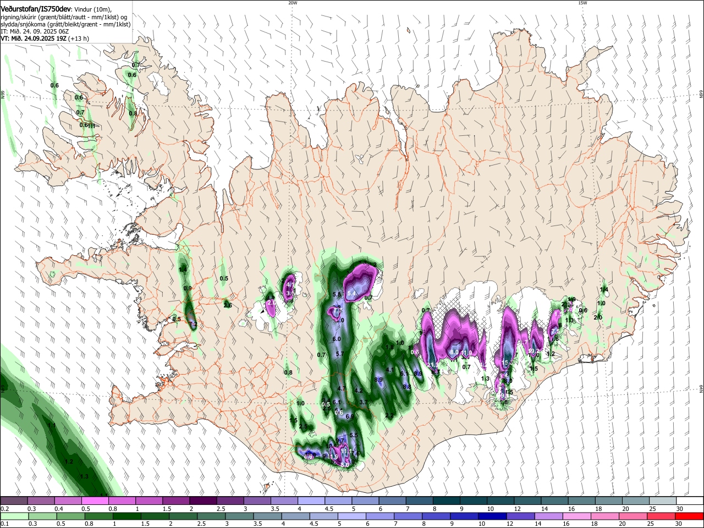704x528 pixels.
Task: Click the 15W longitude label
Action: tap(582, 3)
